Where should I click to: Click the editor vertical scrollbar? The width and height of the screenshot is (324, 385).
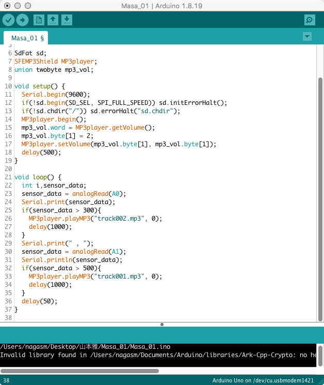pyautogui.click(x=320, y=196)
